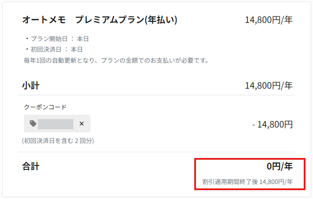
Task: Click the プラン開始日 : 本日 line
Action: point(57,39)
